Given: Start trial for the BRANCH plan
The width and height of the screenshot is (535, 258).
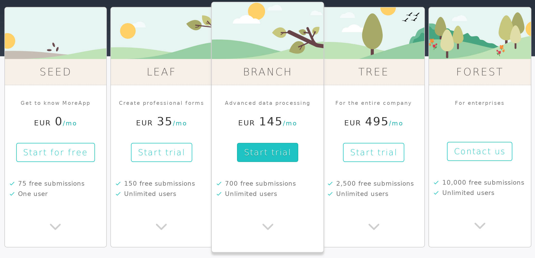Looking at the screenshot, I should 267,152.
